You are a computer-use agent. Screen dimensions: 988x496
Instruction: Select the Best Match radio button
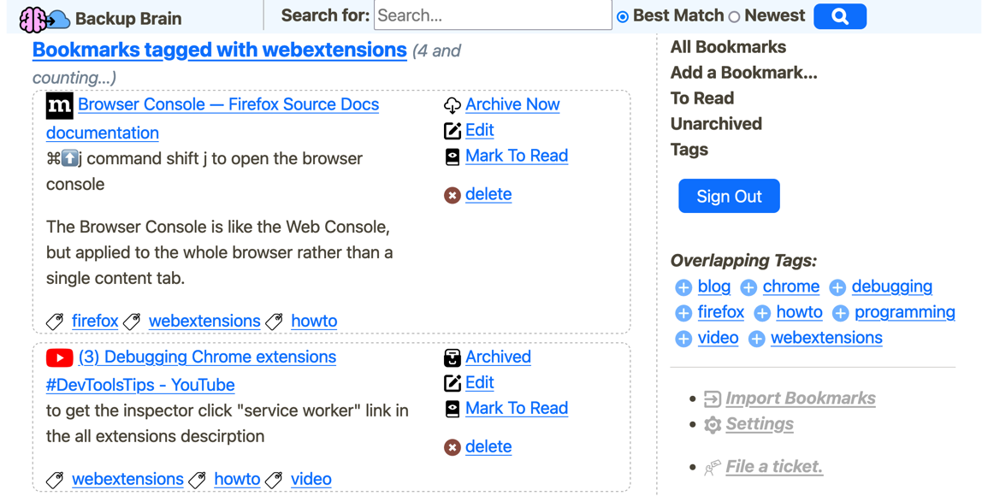point(623,17)
